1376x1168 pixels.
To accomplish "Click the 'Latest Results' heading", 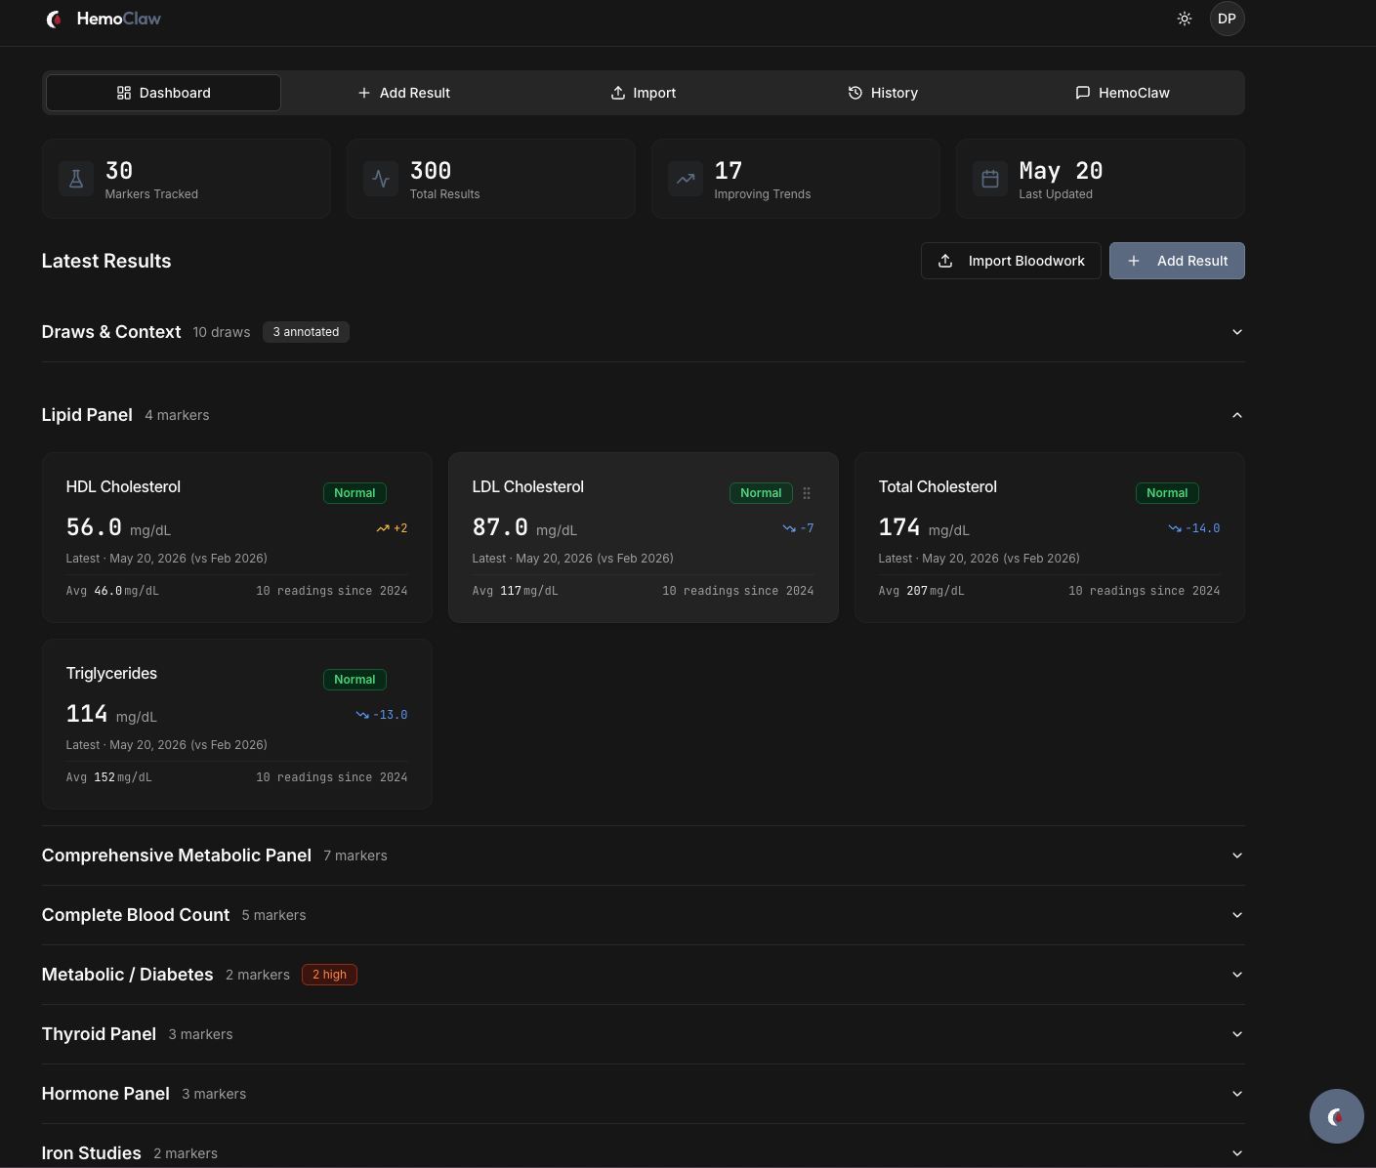I will [x=106, y=261].
